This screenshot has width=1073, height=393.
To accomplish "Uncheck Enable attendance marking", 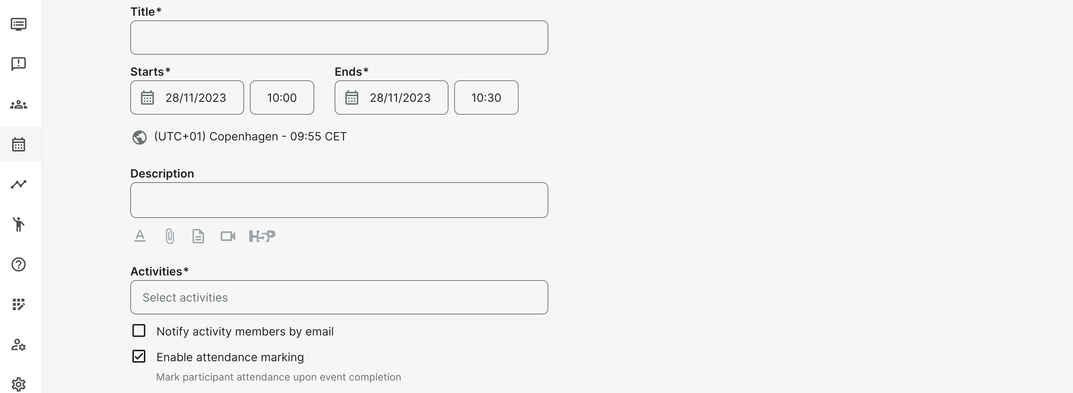I will coord(139,357).
